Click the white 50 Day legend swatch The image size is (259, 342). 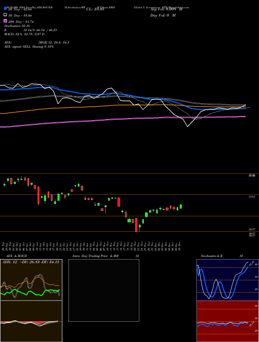coord(5,15)
